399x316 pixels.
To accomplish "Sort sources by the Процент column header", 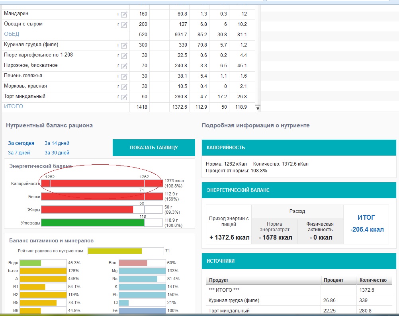I will click(334, 280).
